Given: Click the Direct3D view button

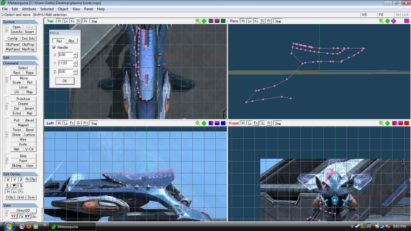Looking at the screenshot, I should 23,210.
